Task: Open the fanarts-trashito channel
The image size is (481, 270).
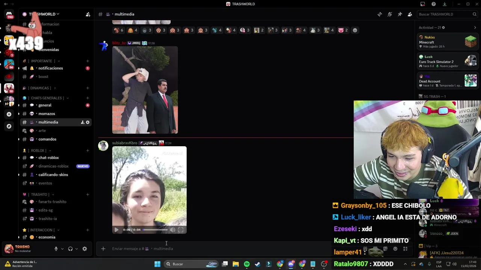Action: point(56,202)
